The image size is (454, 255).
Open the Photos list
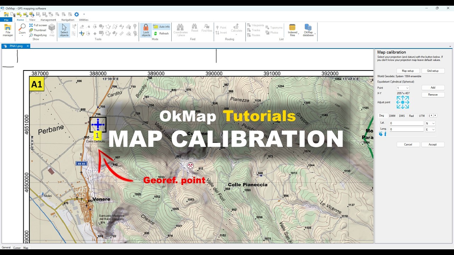pos(272,33)
